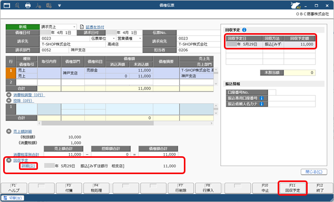Collapse the 売上額詳細 section chevron
Image resolution: width=334 pixels, height=202 pixels.
(x=9, y=132)
